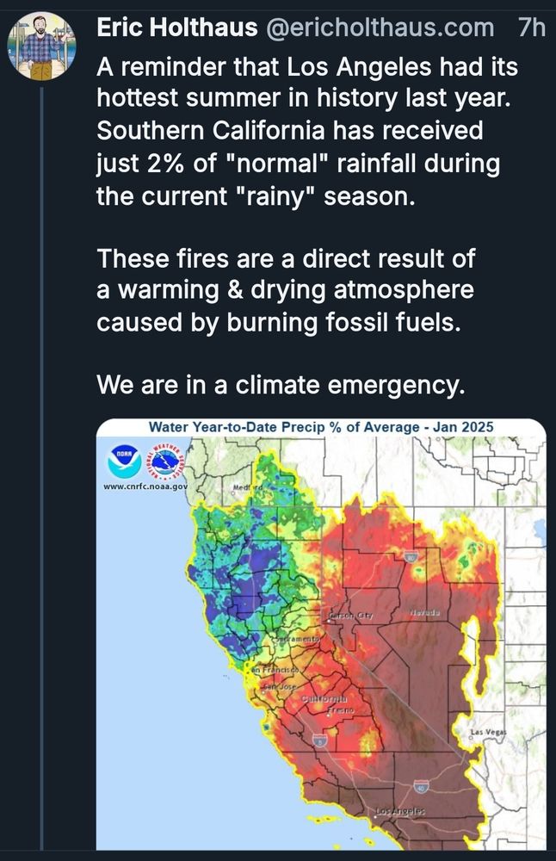Viewport: 556px width, 861px height.
Task: Click the Medford label on map
Action: click(248, 487)
